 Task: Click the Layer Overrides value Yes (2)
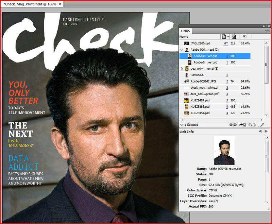213,201
